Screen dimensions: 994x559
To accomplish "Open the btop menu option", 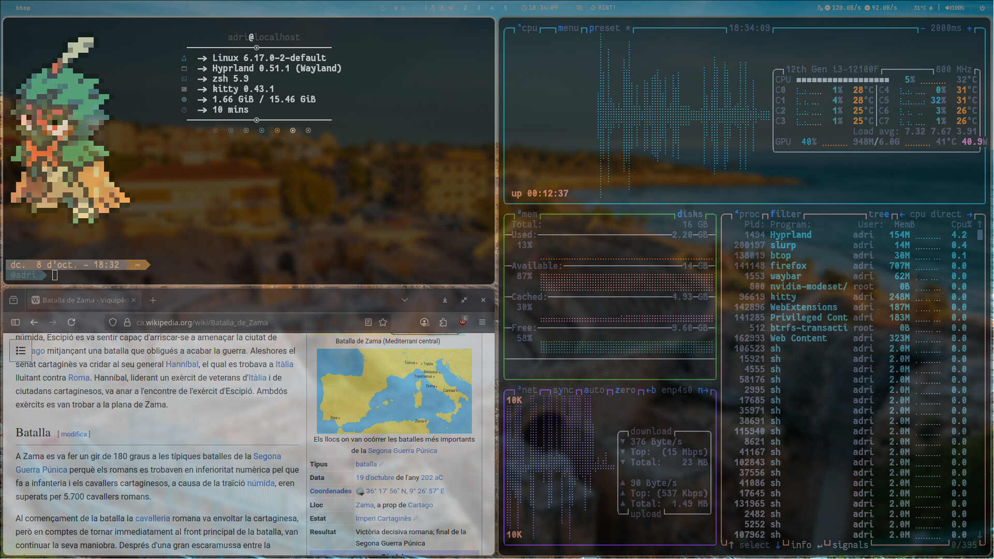I will [x=568, y=28].
